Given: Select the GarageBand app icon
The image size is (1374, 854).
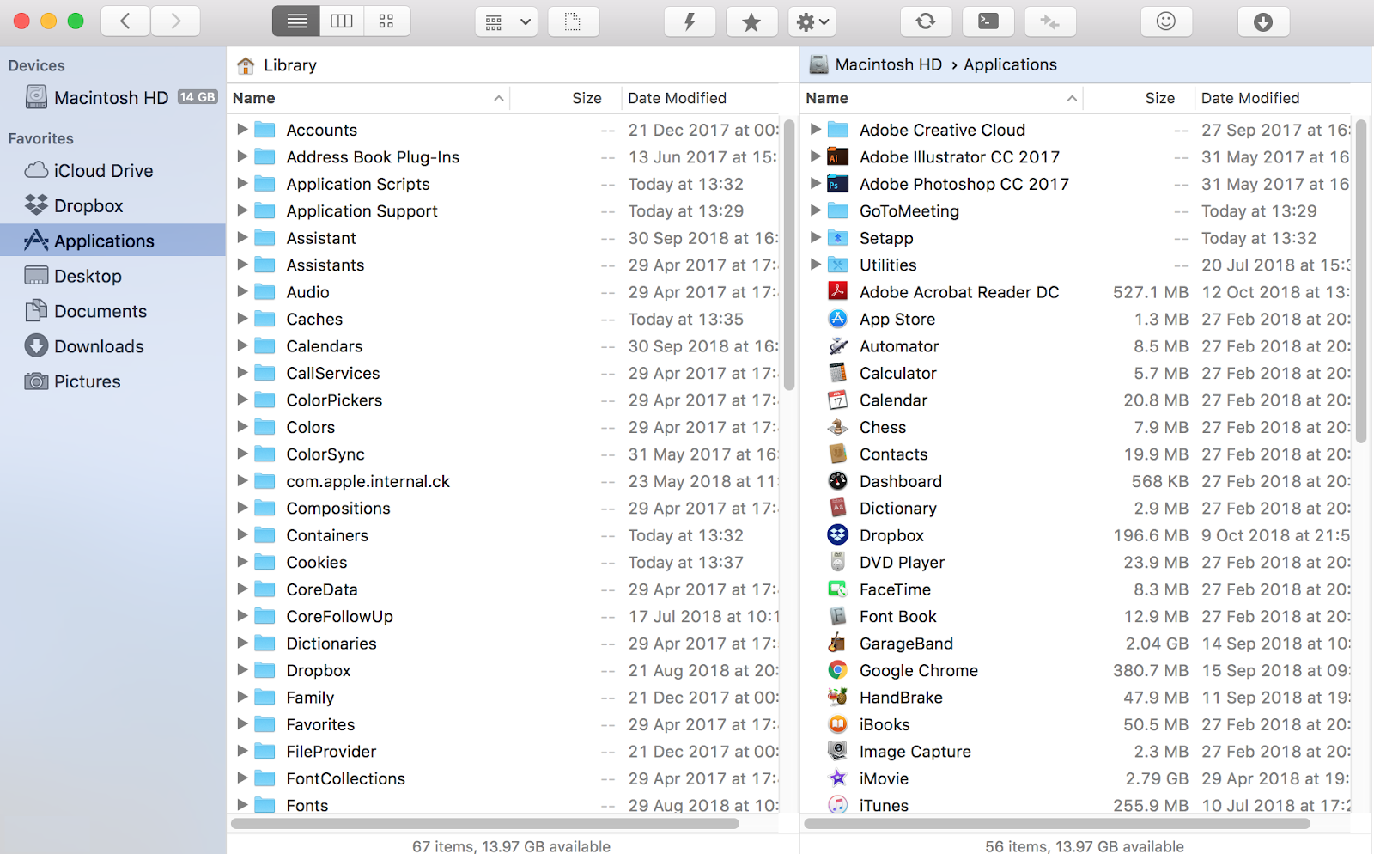Looking at the screenshot, I should [x=838, y=643].
